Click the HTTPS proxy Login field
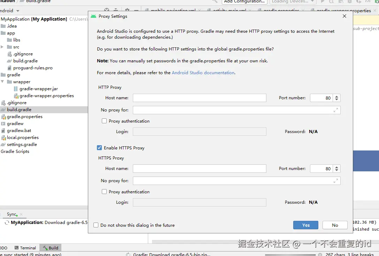379x256 pixels. click(x=200, y=202)
